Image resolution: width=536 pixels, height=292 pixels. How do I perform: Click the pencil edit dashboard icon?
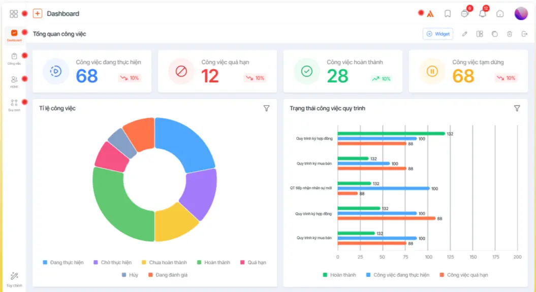(x=464, y=34)
